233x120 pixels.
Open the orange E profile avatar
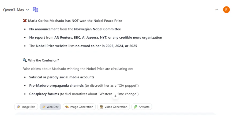226,10
